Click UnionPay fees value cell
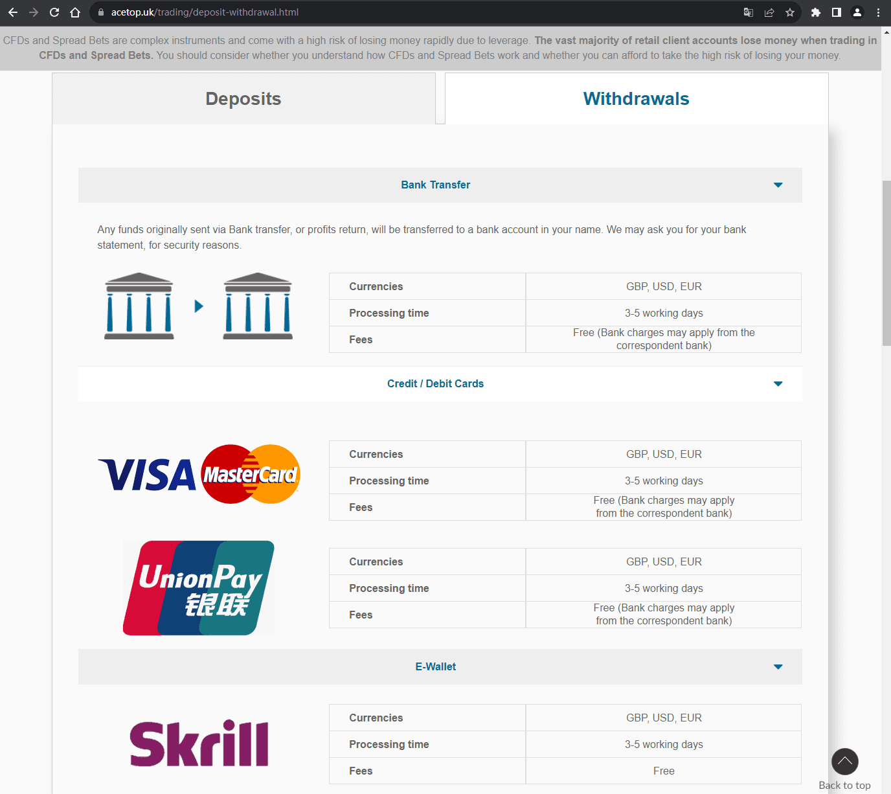 (x=664, y=615)
